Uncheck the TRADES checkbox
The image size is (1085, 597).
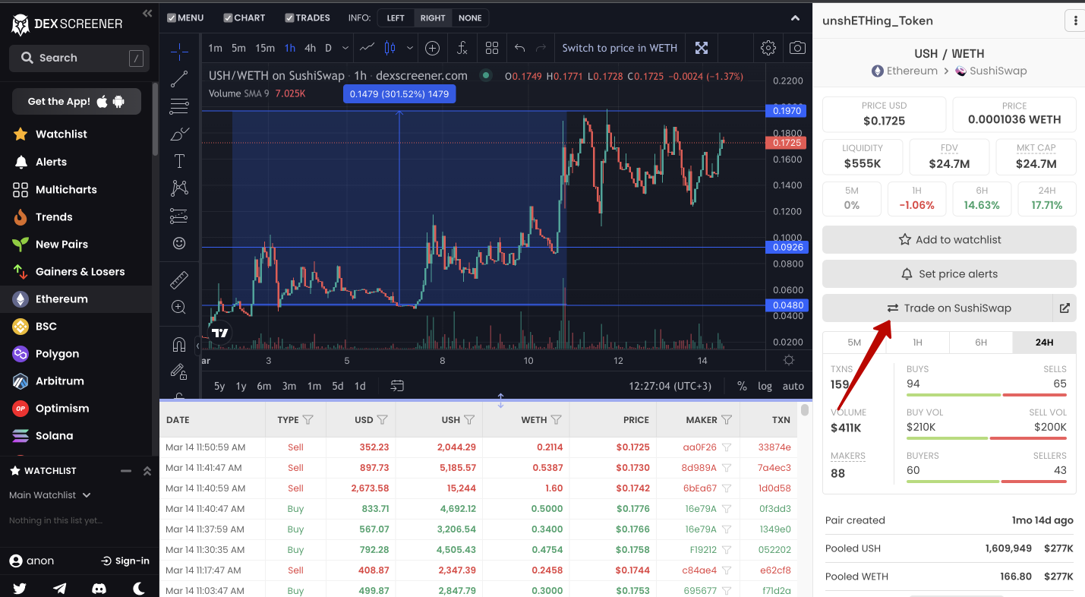[x=289, y=17]
